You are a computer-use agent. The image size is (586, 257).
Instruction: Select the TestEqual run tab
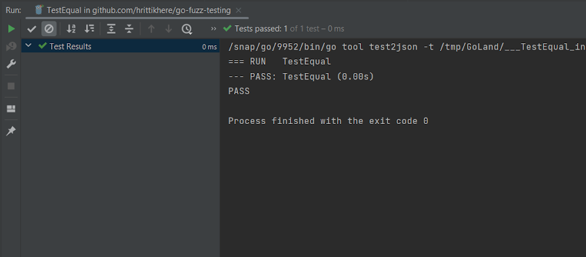(x=133, y=10)
